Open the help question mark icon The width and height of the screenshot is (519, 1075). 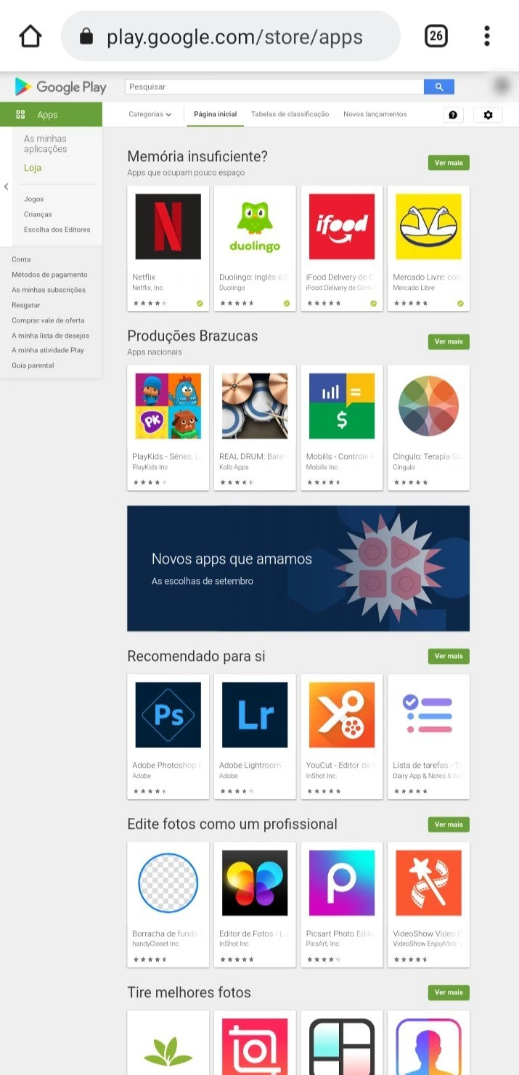coord(453,115)
